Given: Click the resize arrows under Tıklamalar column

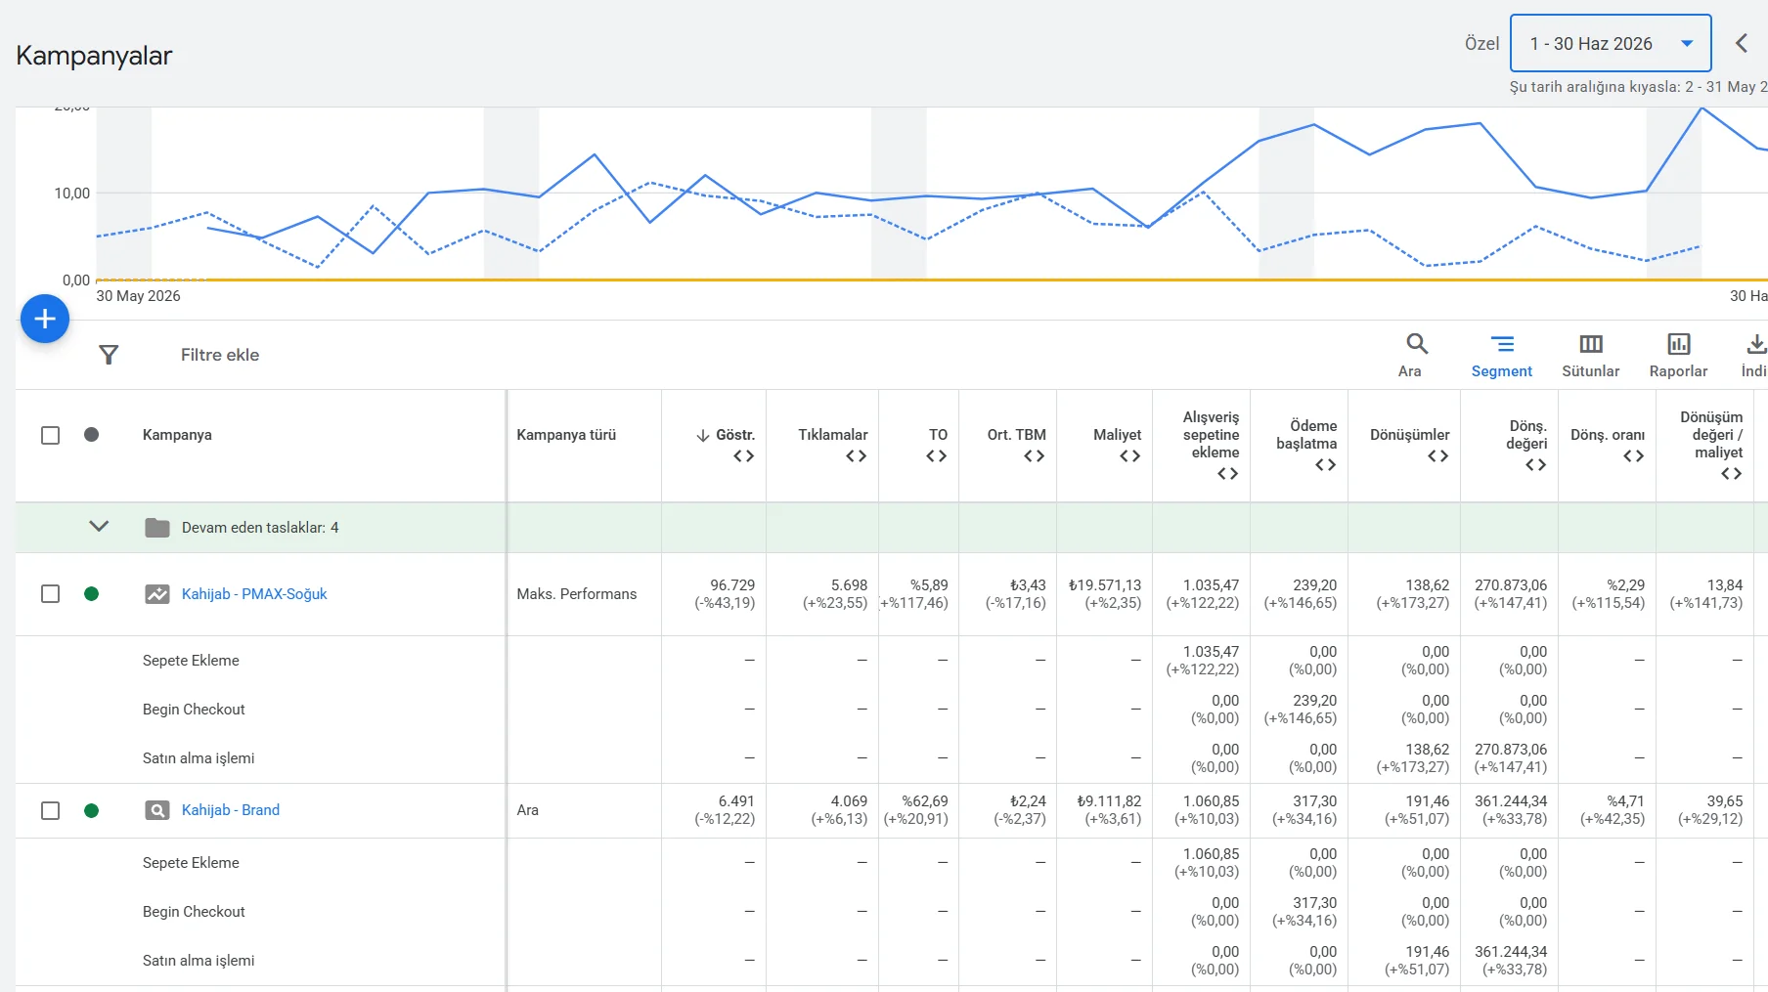Looking at the screenshot, I should click(x=857, y=456).
